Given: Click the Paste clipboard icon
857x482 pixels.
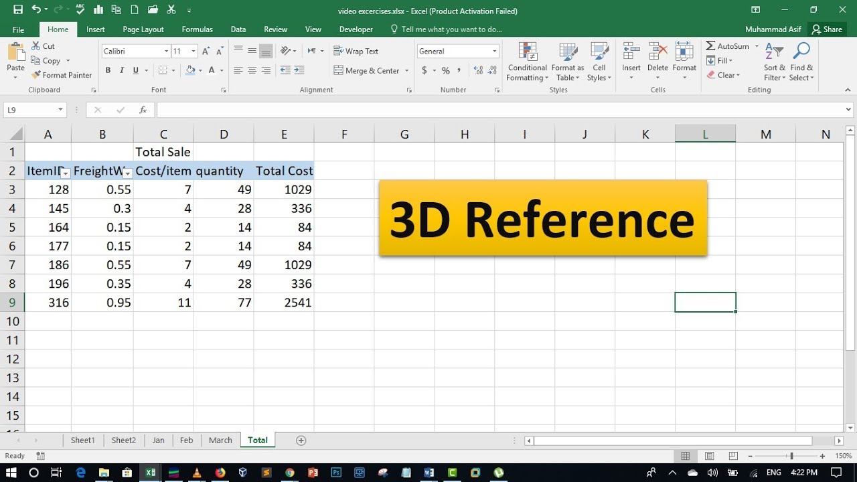Looking at the screenshot, I should (15, 52).
